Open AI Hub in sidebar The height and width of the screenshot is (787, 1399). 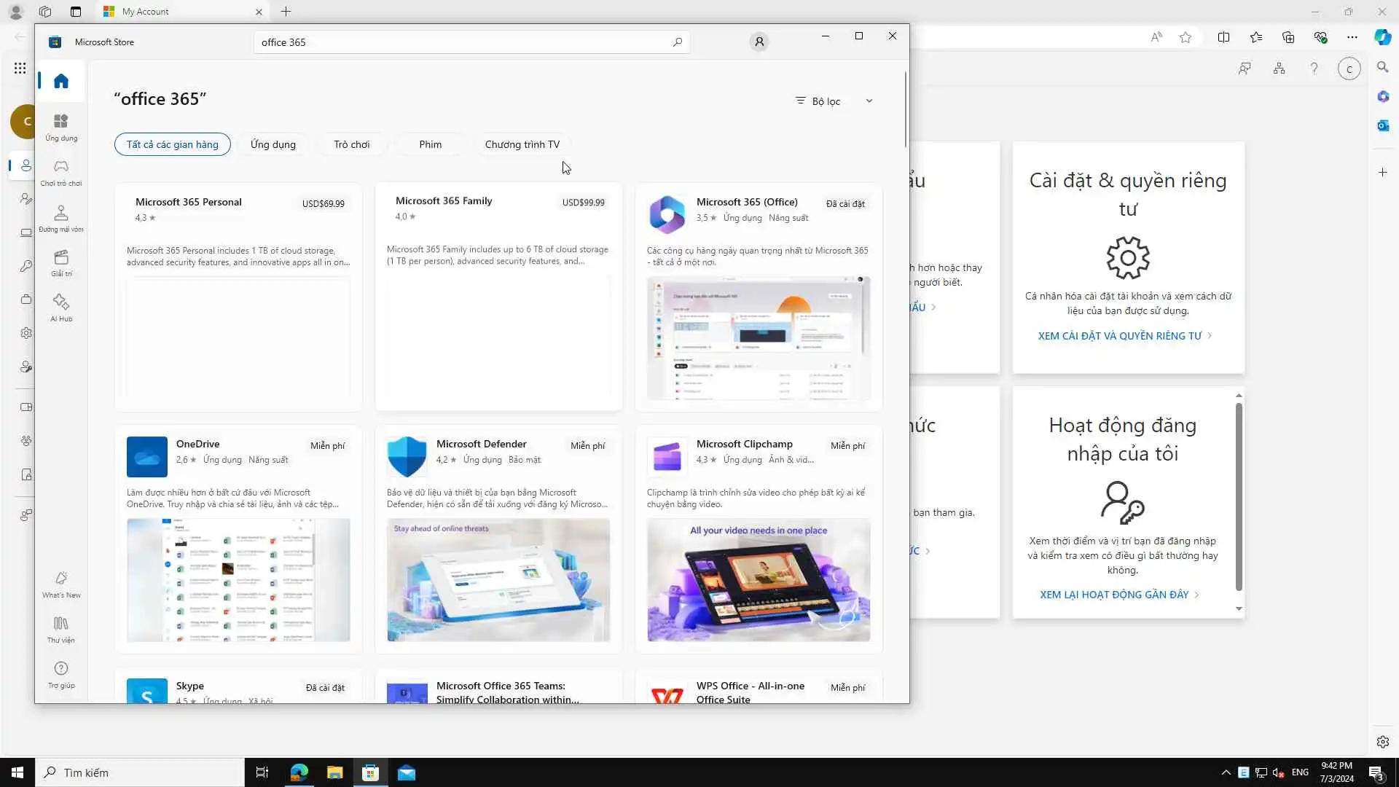(61, 307)
